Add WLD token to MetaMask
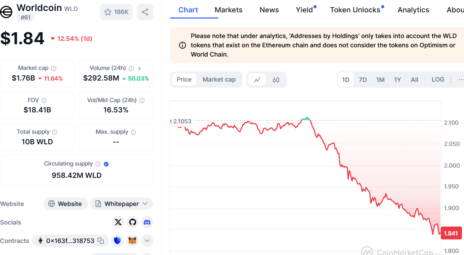The width and height of the screenshot is (464, 255). tap(132, 240)
